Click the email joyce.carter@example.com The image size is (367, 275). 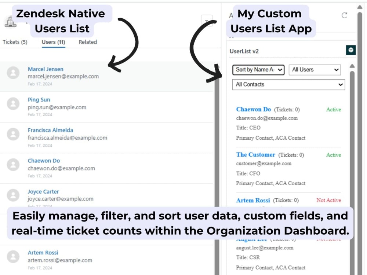pos(61,199)
